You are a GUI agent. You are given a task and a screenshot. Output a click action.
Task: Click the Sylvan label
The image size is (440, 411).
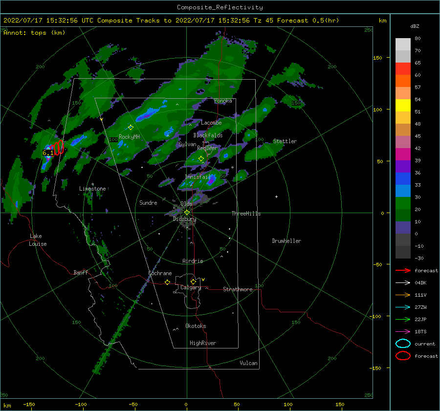187,144
